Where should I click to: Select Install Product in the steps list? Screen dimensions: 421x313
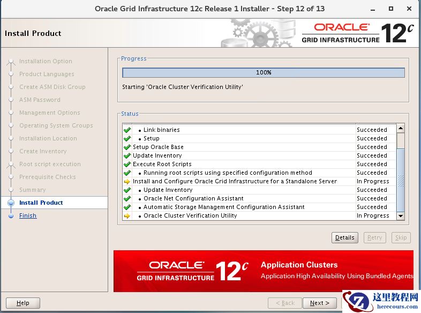pyautogui.click(x=41, y=203)
